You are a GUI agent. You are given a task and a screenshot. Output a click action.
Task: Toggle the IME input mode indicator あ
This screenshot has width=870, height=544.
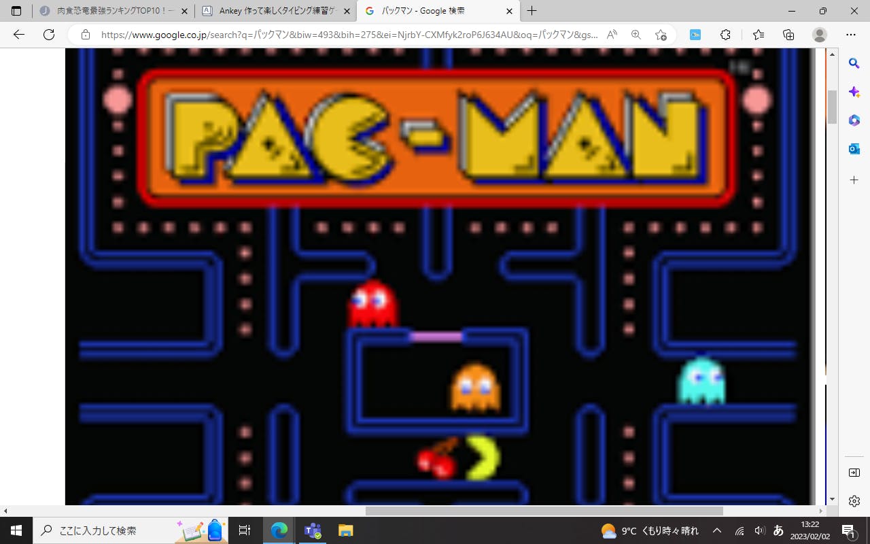(x=779, y=530)
